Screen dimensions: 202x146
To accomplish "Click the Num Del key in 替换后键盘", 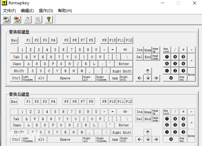I will pos(183,139).
